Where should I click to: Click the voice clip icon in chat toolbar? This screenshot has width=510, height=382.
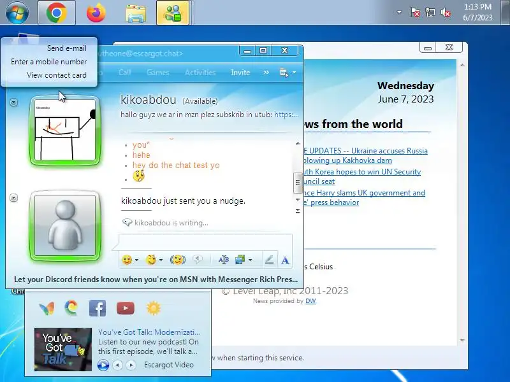coord(197,259)
